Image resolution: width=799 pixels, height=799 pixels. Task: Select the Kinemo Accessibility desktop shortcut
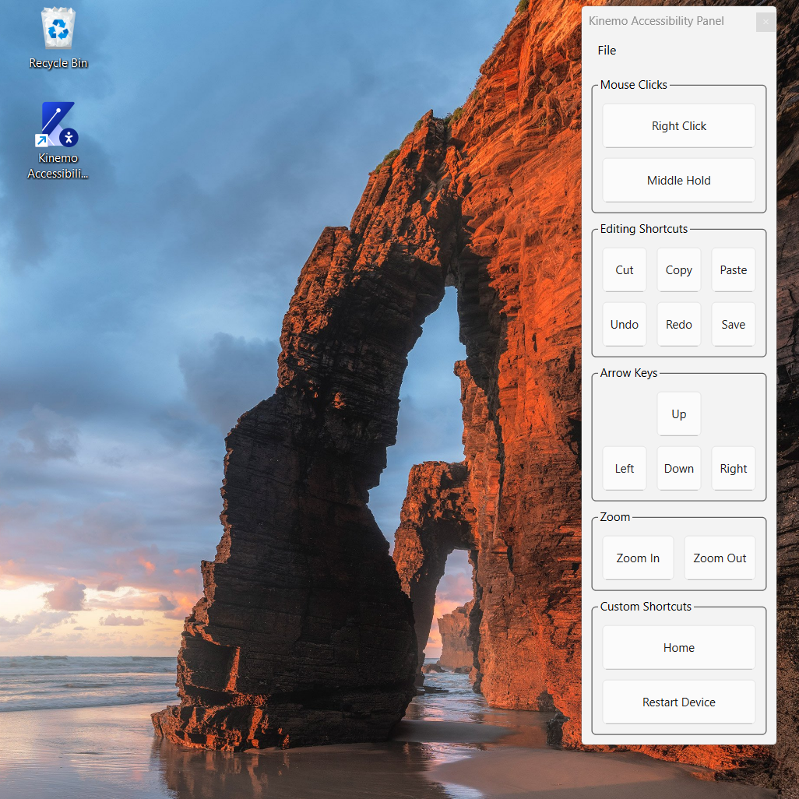coord(58,141)
